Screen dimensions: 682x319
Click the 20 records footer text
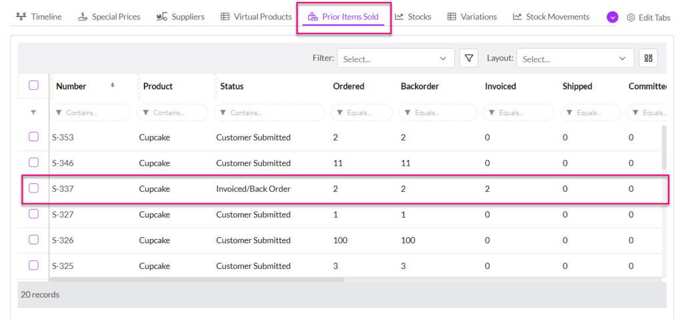click(x=40, y=294)
